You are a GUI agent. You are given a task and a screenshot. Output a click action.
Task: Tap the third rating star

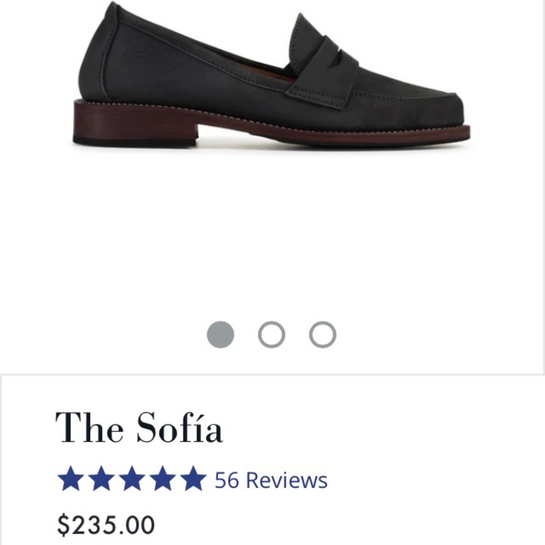131,480
